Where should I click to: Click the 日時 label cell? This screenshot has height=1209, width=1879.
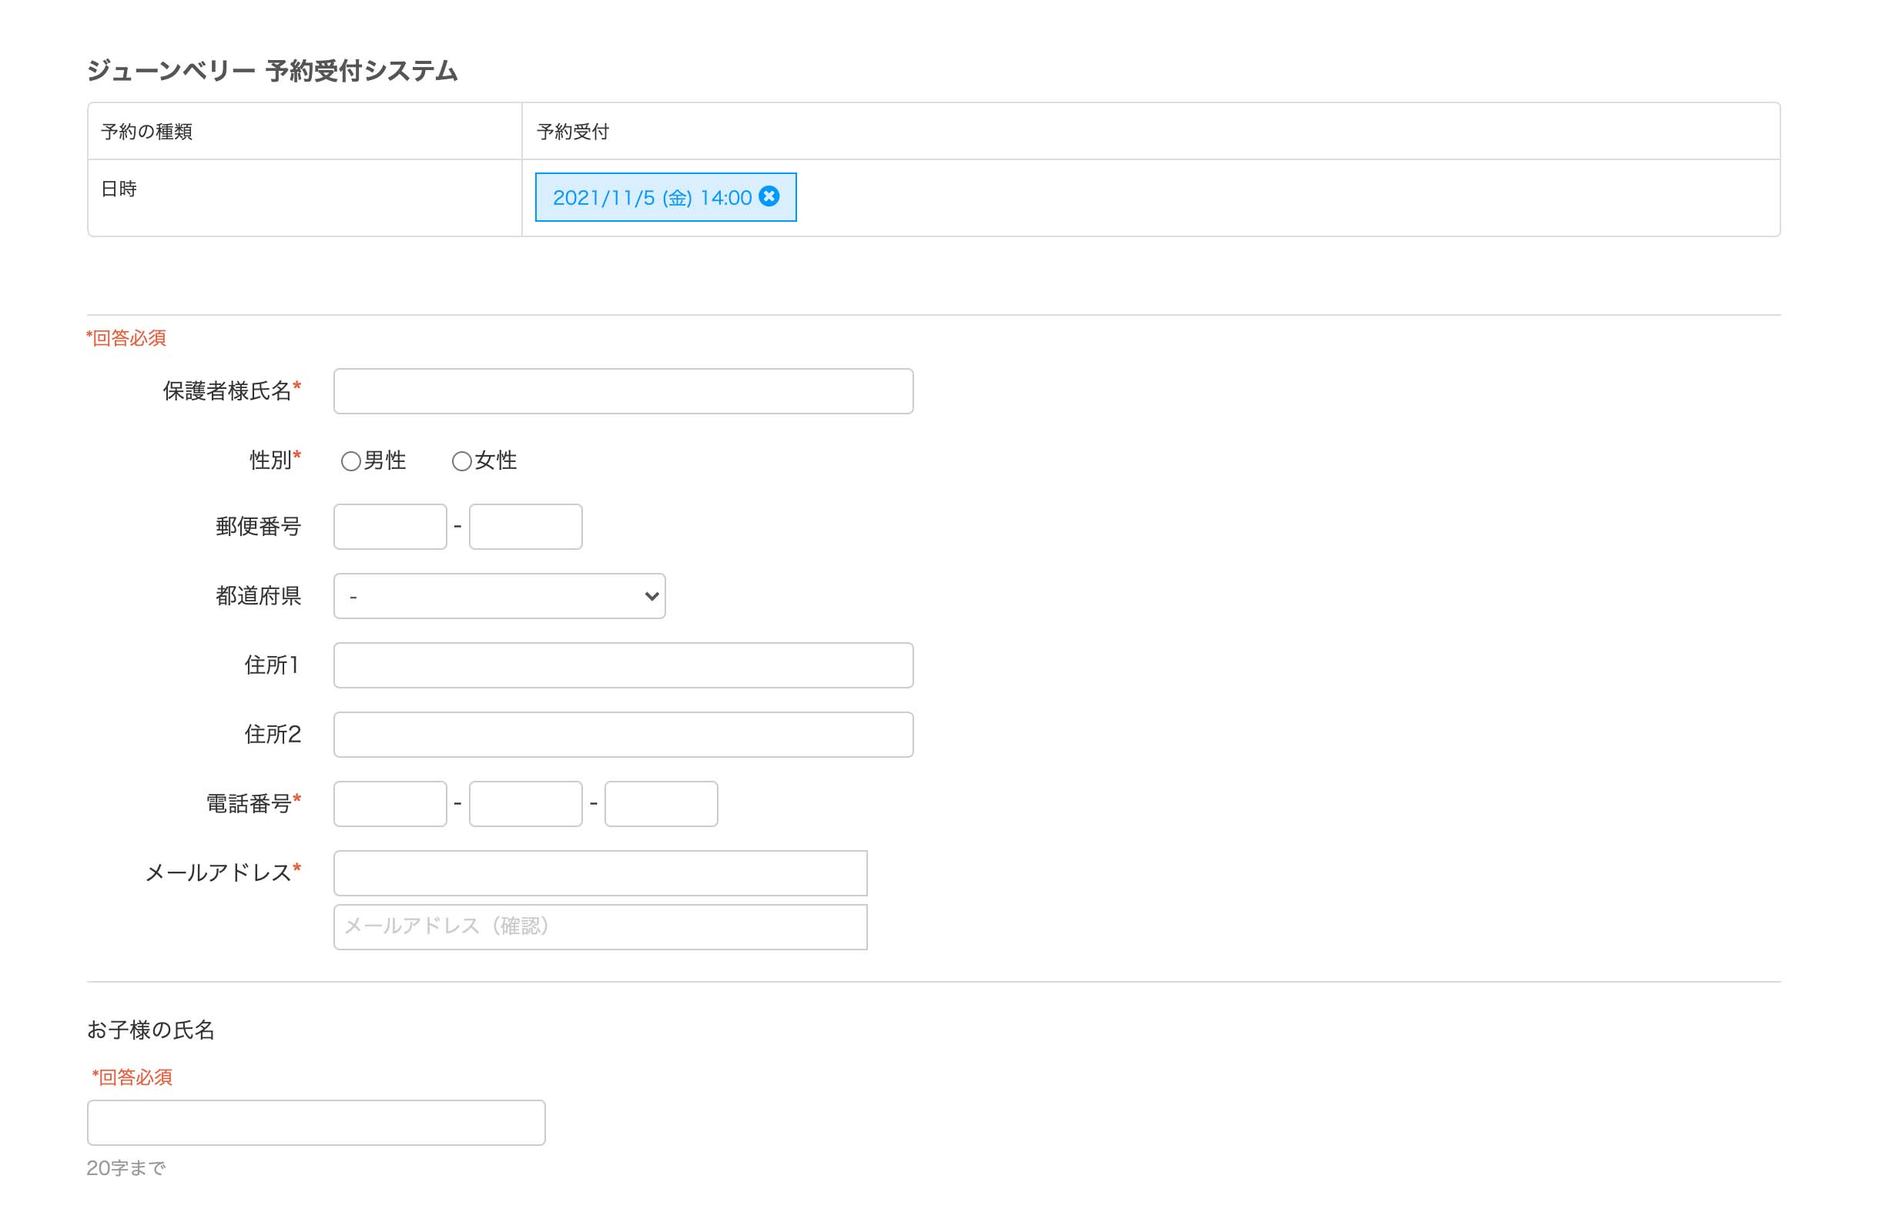tap(304, 198)
